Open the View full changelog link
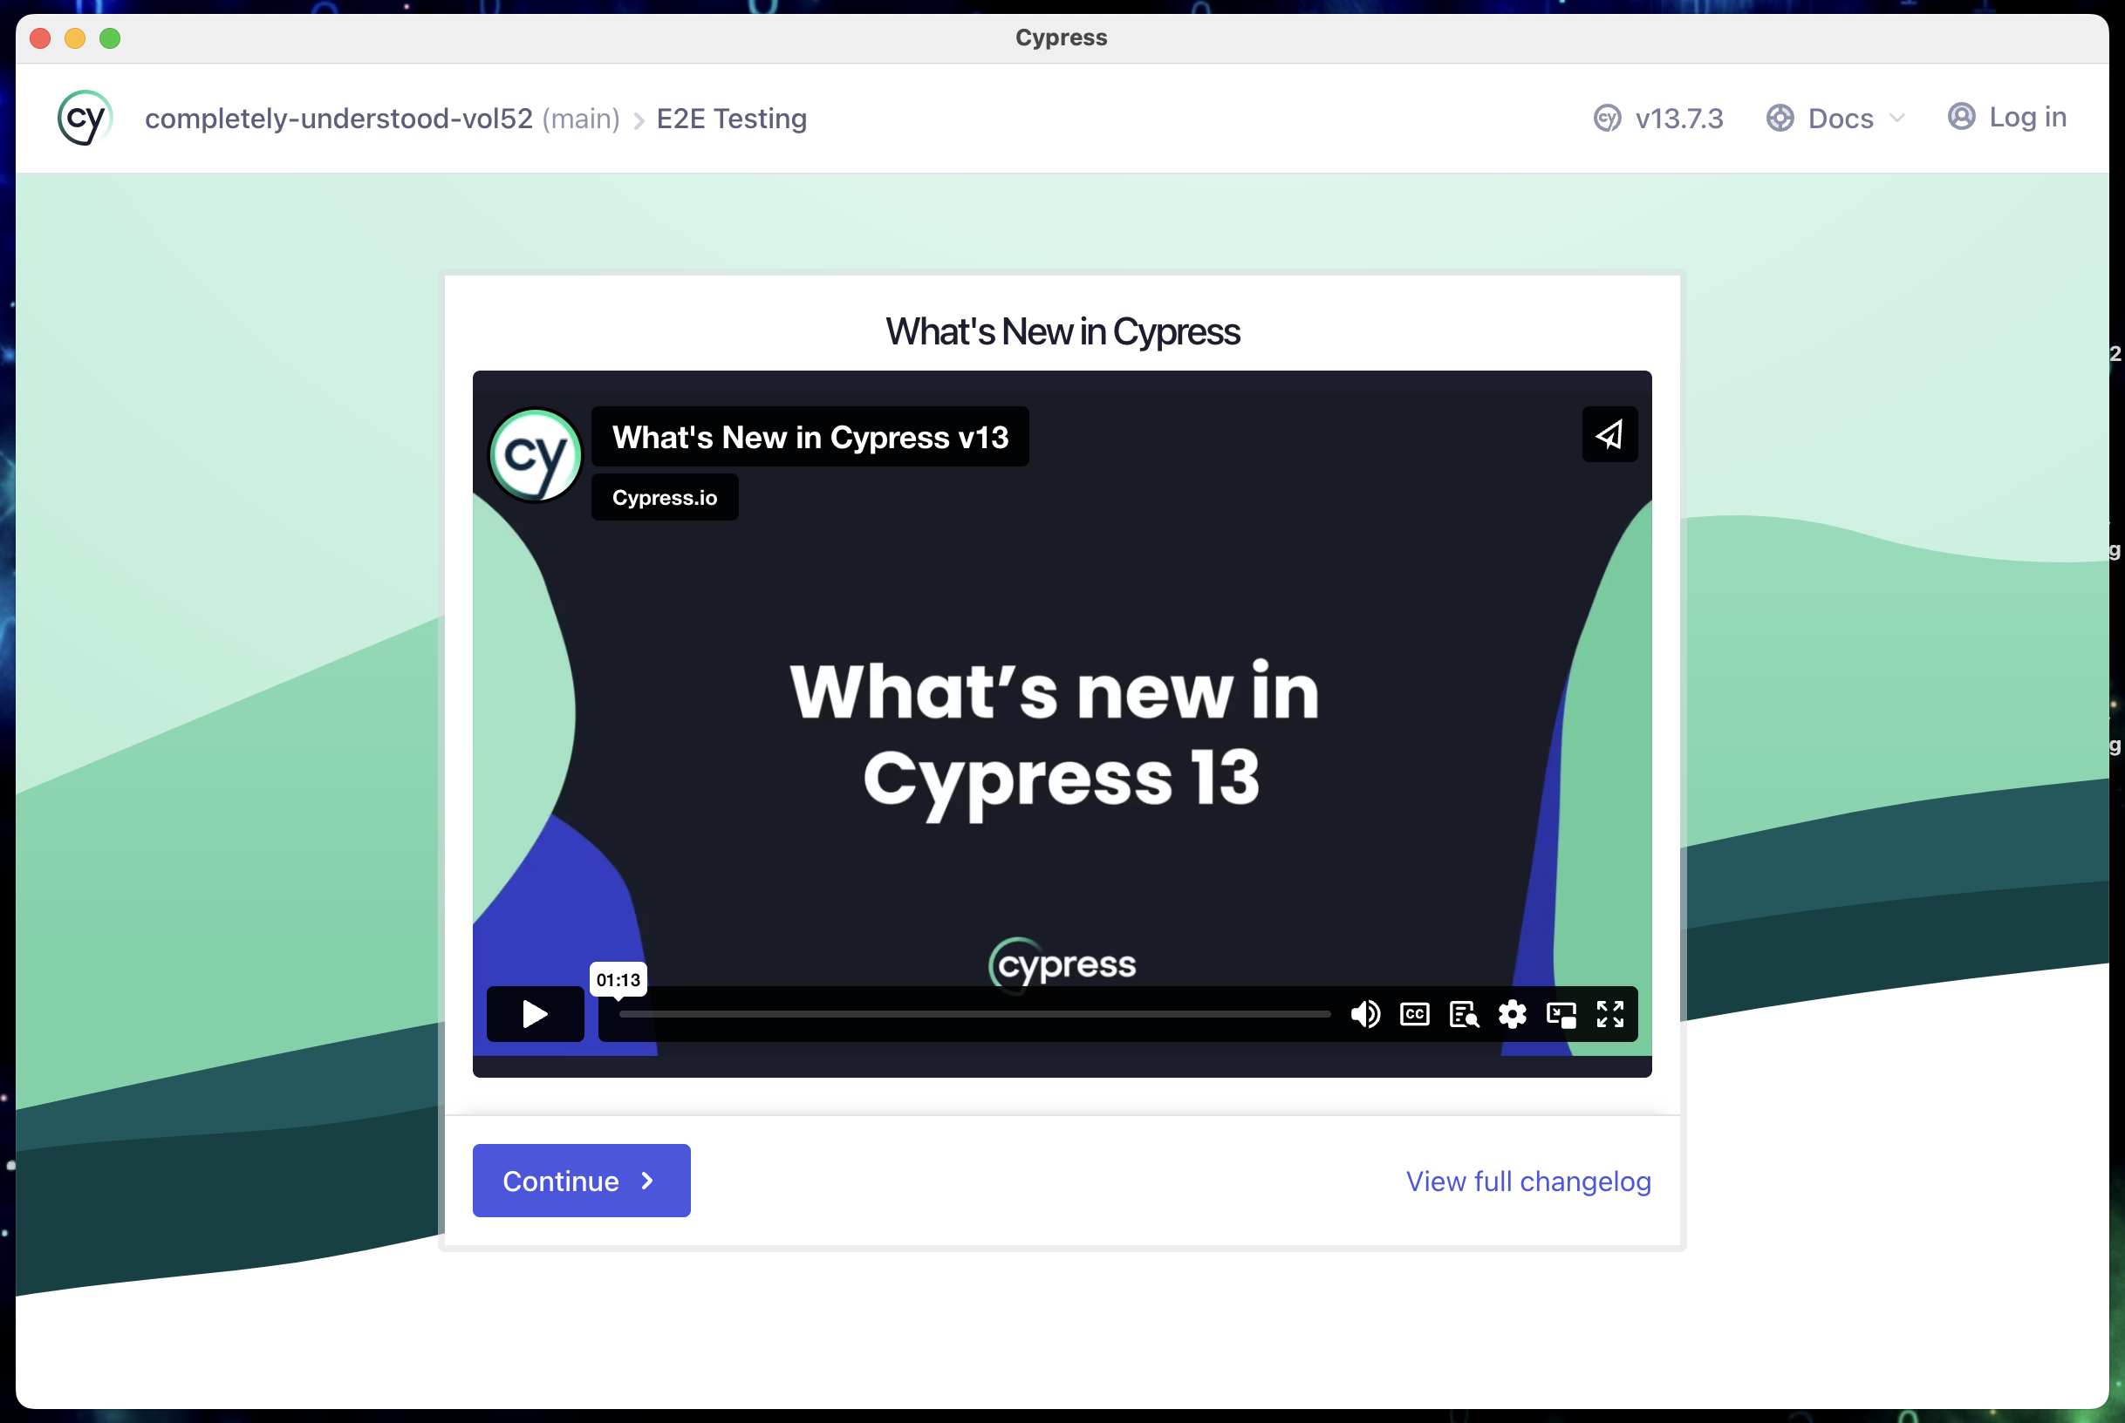The width and height of the screenshot is (2125, 1423). point(1527,1181)
